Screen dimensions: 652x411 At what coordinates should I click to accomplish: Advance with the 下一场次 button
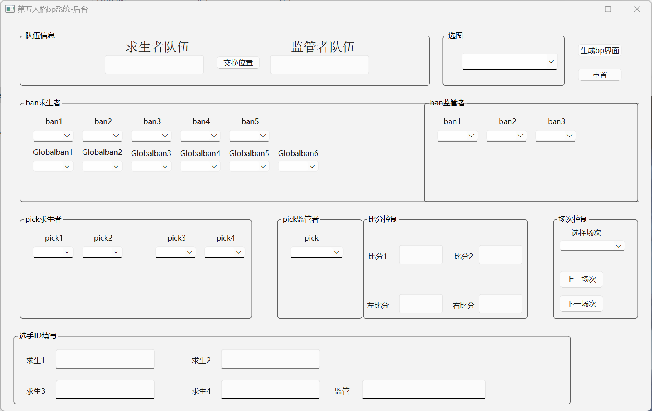pos(581,304)
